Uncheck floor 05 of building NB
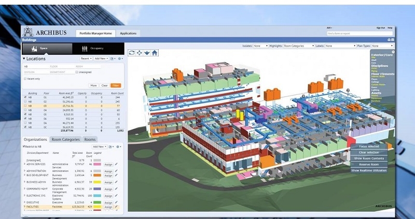The image size is (415, 219). (25, 114)
